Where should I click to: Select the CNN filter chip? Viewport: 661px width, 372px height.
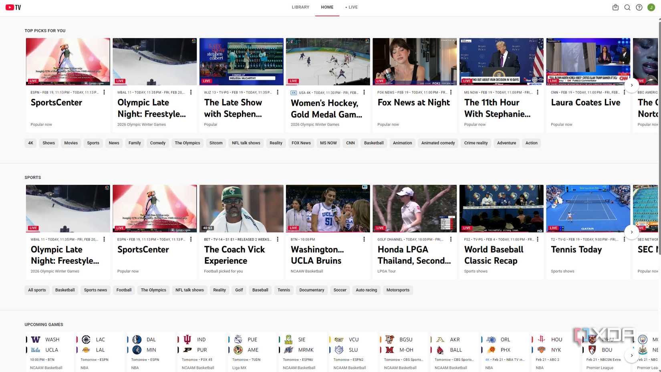click(351, 143)
